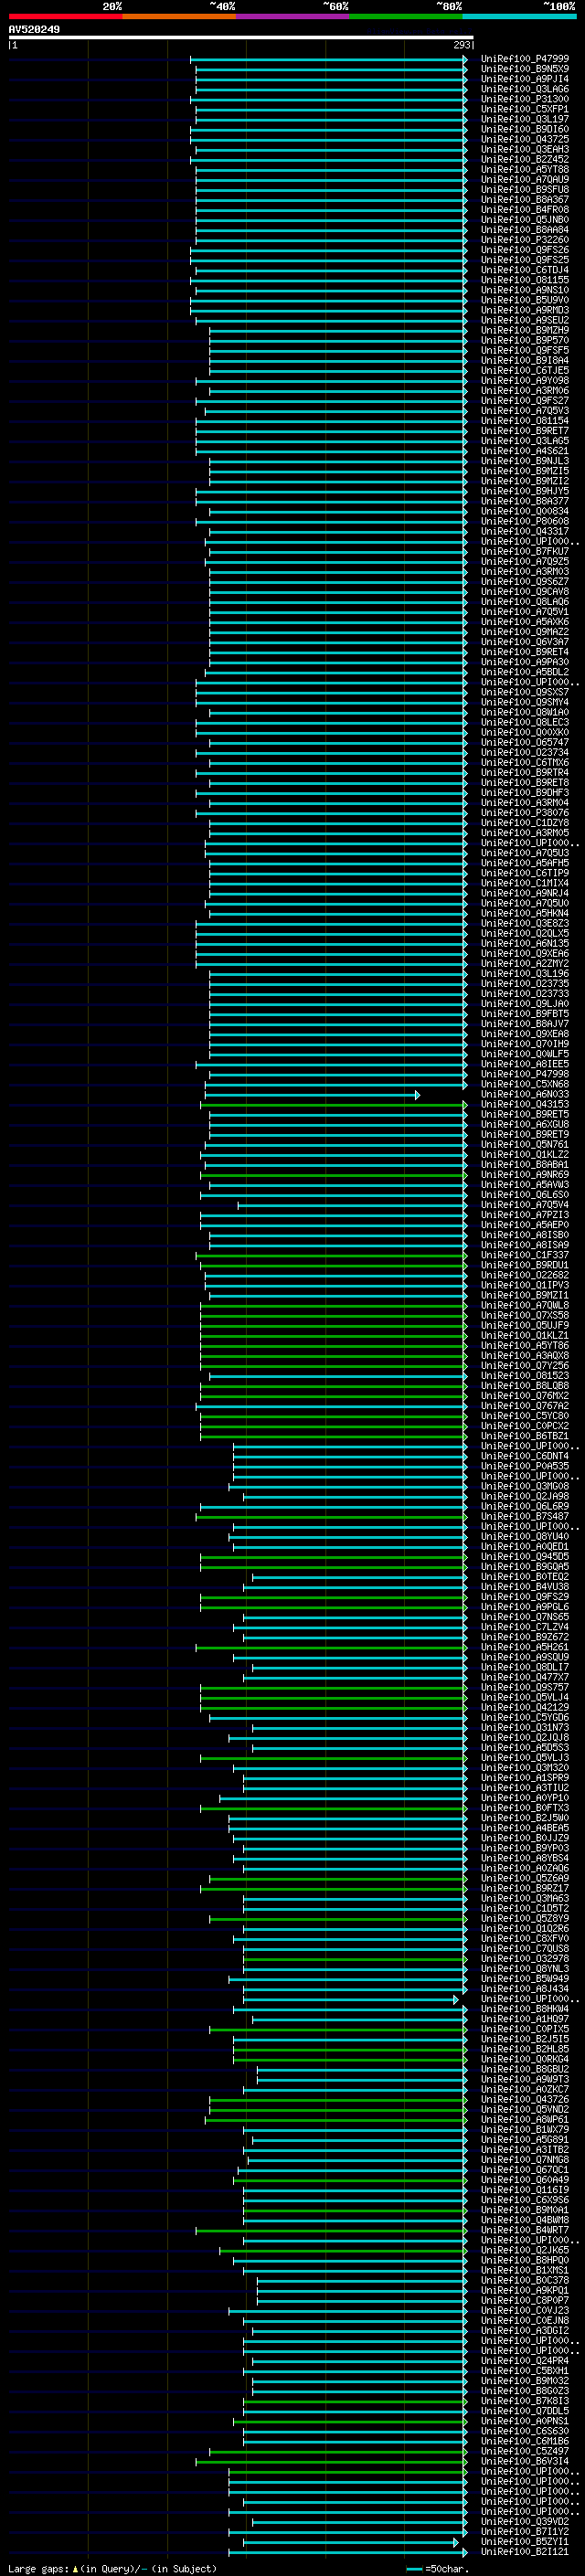Image resolution: width=585 pixels, height=2576 pixels.
Task: Click on UniRef100_B8ABA1 label
Action: [524, 1164]
